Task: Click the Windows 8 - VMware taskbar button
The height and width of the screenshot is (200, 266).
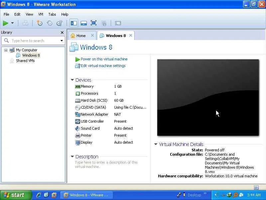Action: click(x=86, y=195)
